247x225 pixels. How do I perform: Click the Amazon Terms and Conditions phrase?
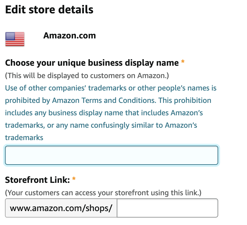104,100
